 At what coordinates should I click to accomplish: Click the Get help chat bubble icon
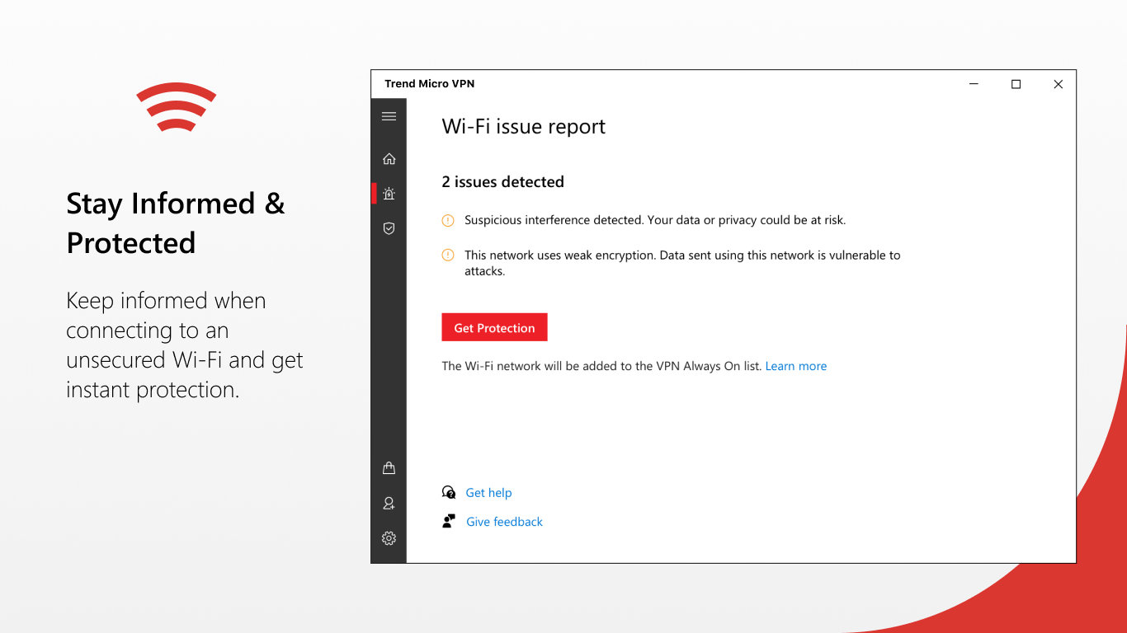coord(448,492)
